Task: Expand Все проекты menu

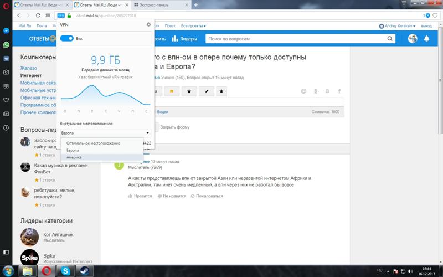Action: coord(193,25)
